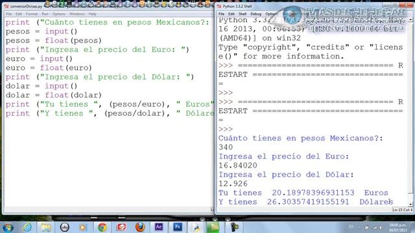Open Format menu in the editor window

coord(32,14)
